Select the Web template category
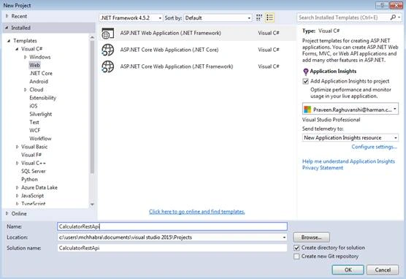 coord(34,65)
